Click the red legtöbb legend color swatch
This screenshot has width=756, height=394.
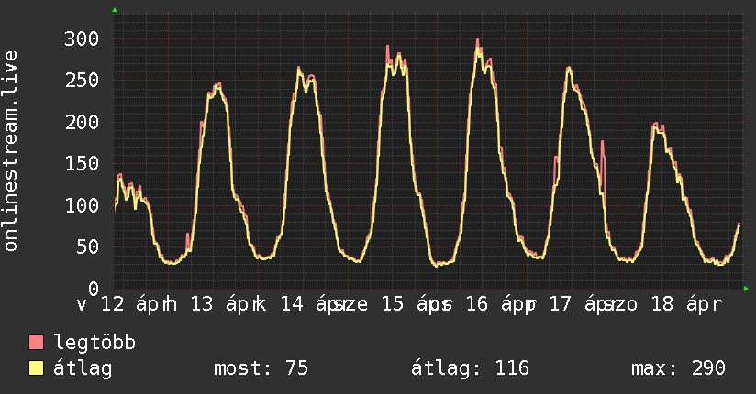[37, 343]
